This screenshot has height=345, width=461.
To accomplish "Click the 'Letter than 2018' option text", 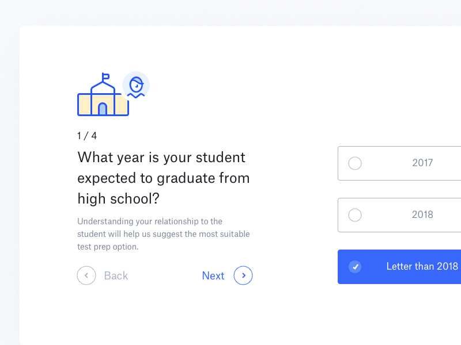I will click(x=422, y=266).
